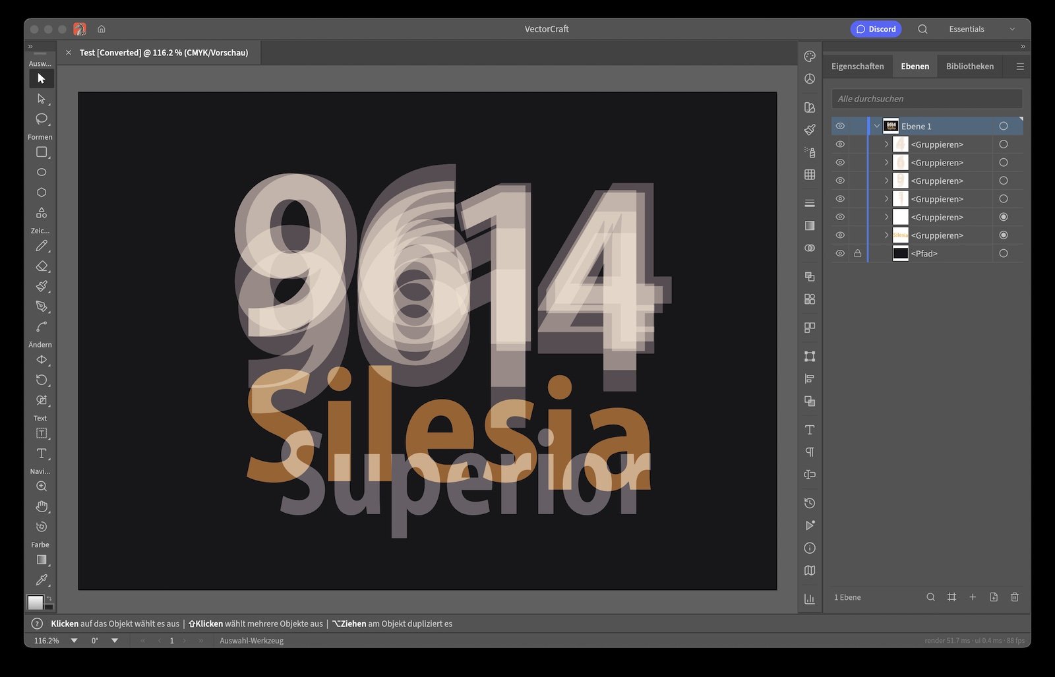This screenshot has width=1055, height=677.
Task: Select the Selection arrow tool
Action: [x=42, y=78]
